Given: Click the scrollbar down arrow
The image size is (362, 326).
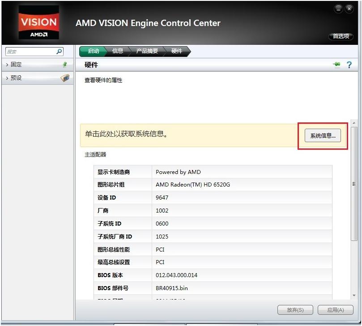Looking at the screenshot, I should click(353, 296).
